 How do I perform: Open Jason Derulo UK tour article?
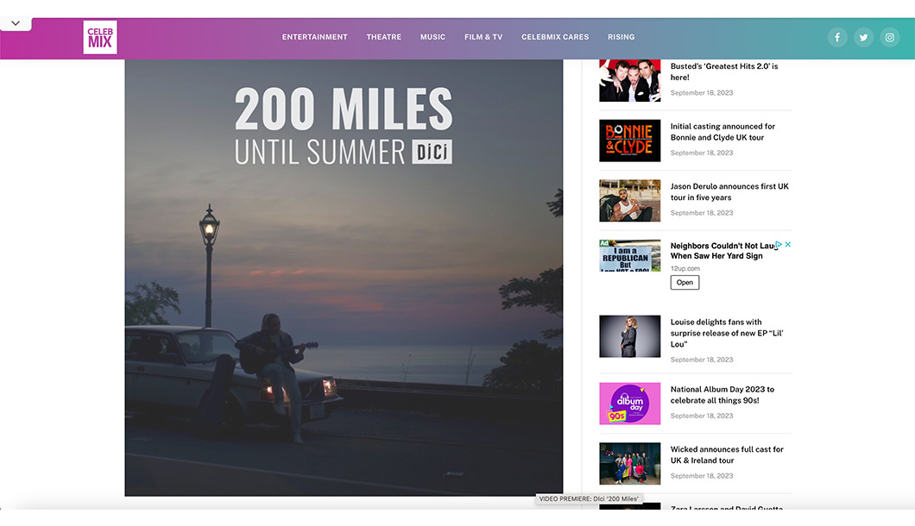(x=729, y=191)
